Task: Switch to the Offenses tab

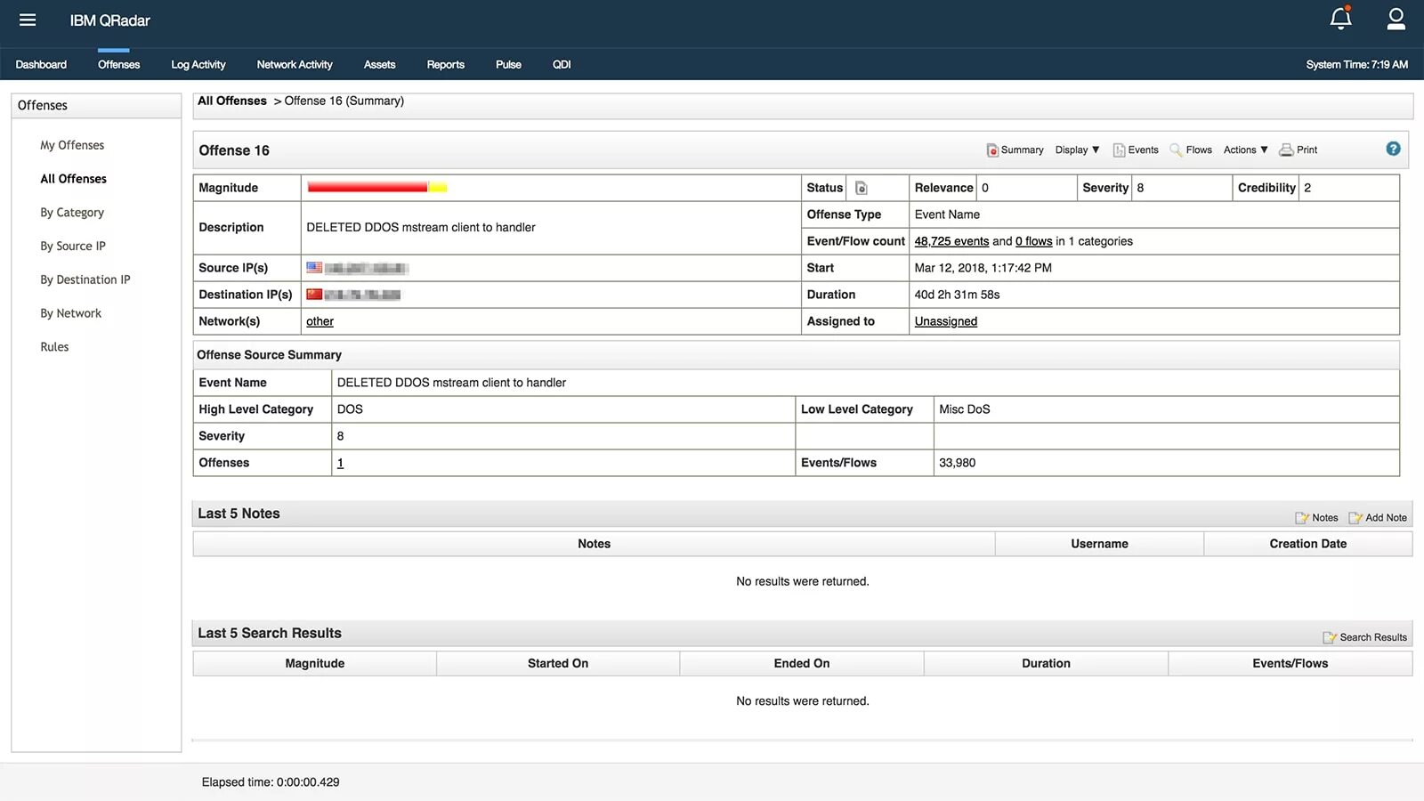Action: pyautogui.click(x=118, y=64)
